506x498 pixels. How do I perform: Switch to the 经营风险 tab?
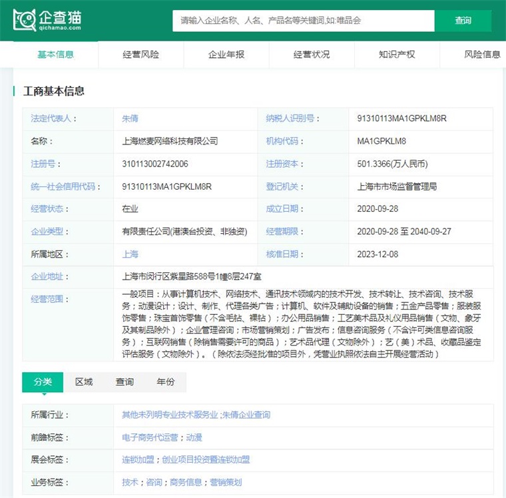tap(140, 55)
